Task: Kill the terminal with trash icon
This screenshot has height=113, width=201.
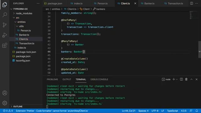Action: [186, 79]
